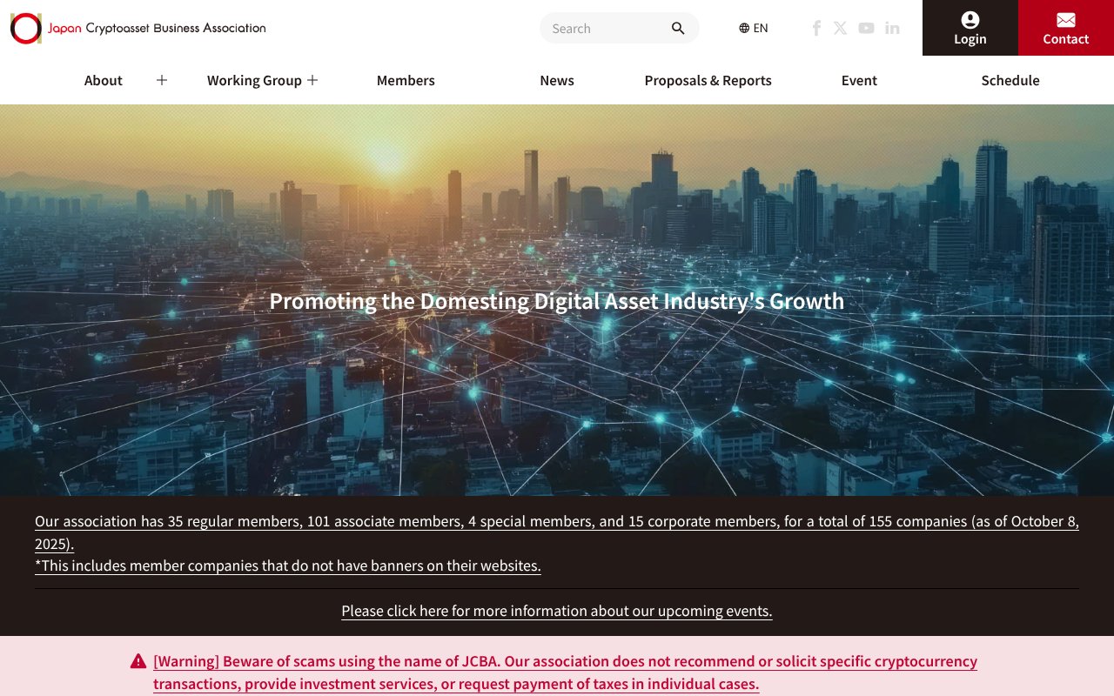Open JCBA's LinkedIn page
Image resolution: width=1114 pixels, height=696 pixels.
892,28
